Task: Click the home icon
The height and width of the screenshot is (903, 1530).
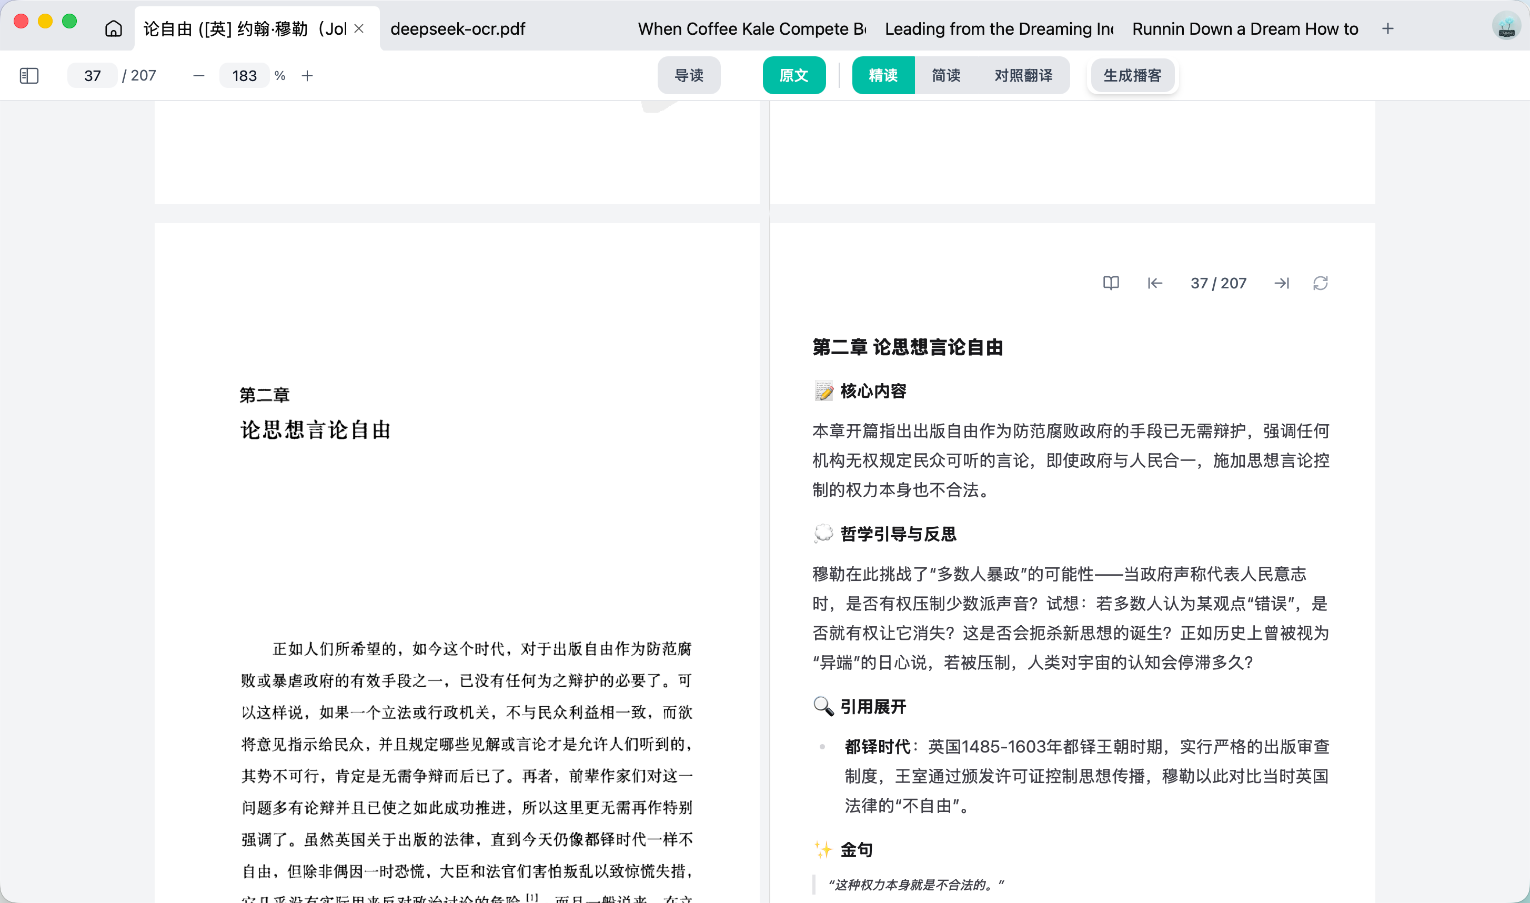Action: [113, 28]
